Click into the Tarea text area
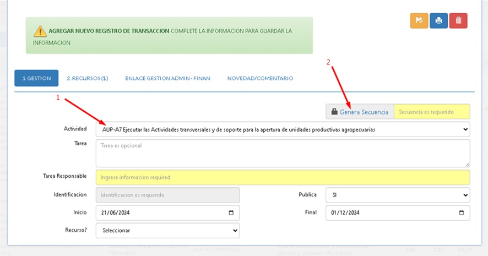Screen dimensions: 488x256 283,154
